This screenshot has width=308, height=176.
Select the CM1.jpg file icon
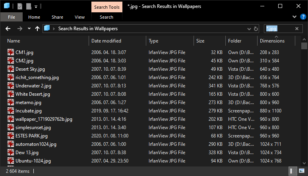click(11, 52)
